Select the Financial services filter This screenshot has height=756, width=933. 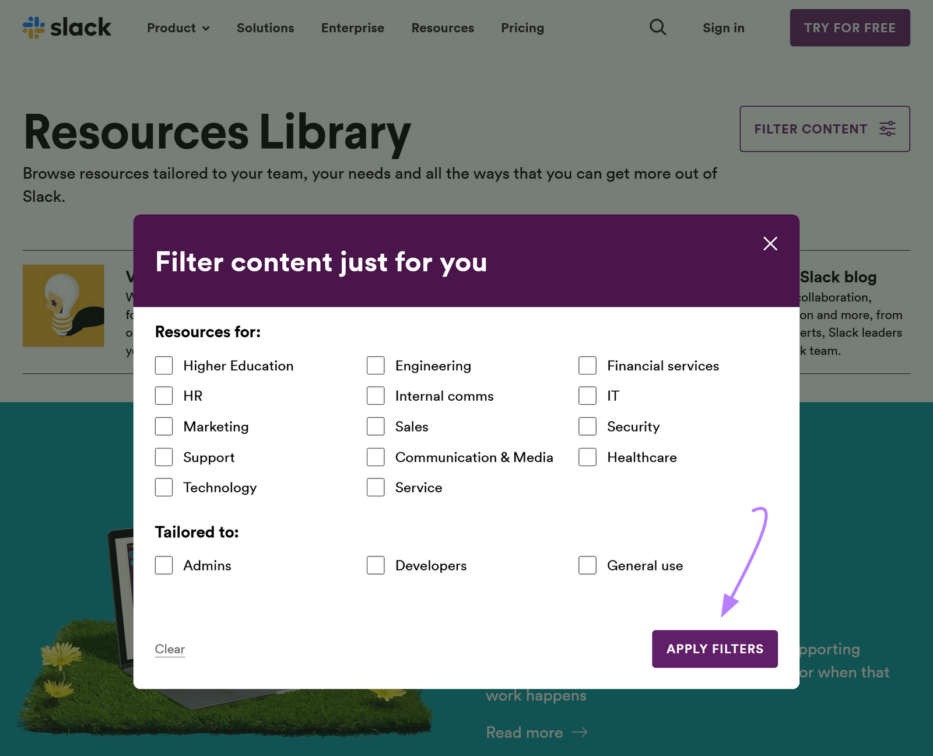[x=587, y=365]
